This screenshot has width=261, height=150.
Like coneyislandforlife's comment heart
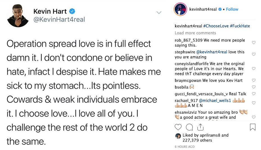253,68
